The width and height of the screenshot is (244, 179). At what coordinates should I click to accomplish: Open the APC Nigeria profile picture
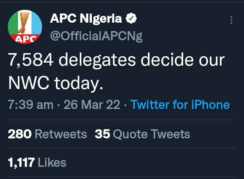tap(25, 28)
